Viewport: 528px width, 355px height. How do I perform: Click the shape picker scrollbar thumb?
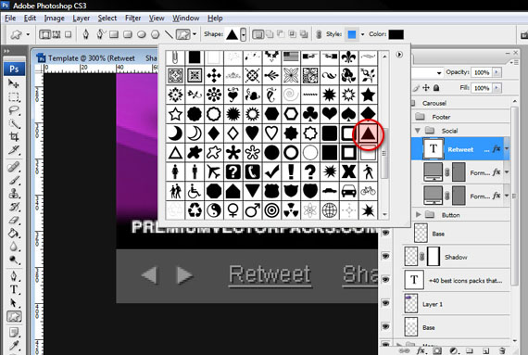(384, 153)
